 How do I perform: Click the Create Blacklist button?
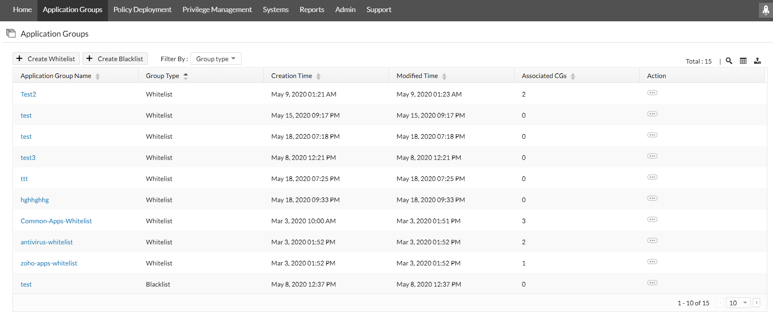[115, 59]
